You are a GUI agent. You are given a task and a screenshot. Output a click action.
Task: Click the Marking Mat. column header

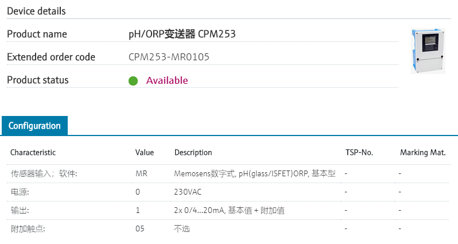[423, 153]
